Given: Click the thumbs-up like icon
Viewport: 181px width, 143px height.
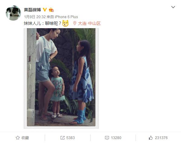Looking at the screenshot, I should click(x=151, y=138).
